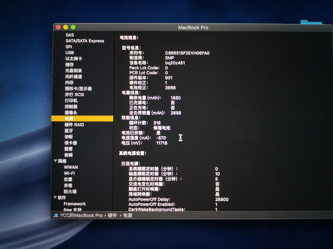Click cycle count value 316
The image size is (333, 249).
[157, 123]
